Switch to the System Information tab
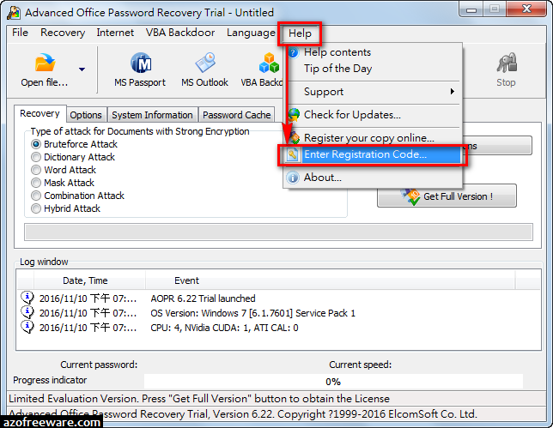 pyautogui.click(x=152, y=115)
